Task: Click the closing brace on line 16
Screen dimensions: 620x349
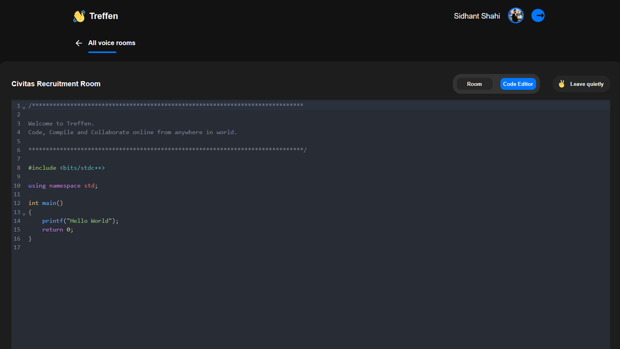Action: [30, 239]
